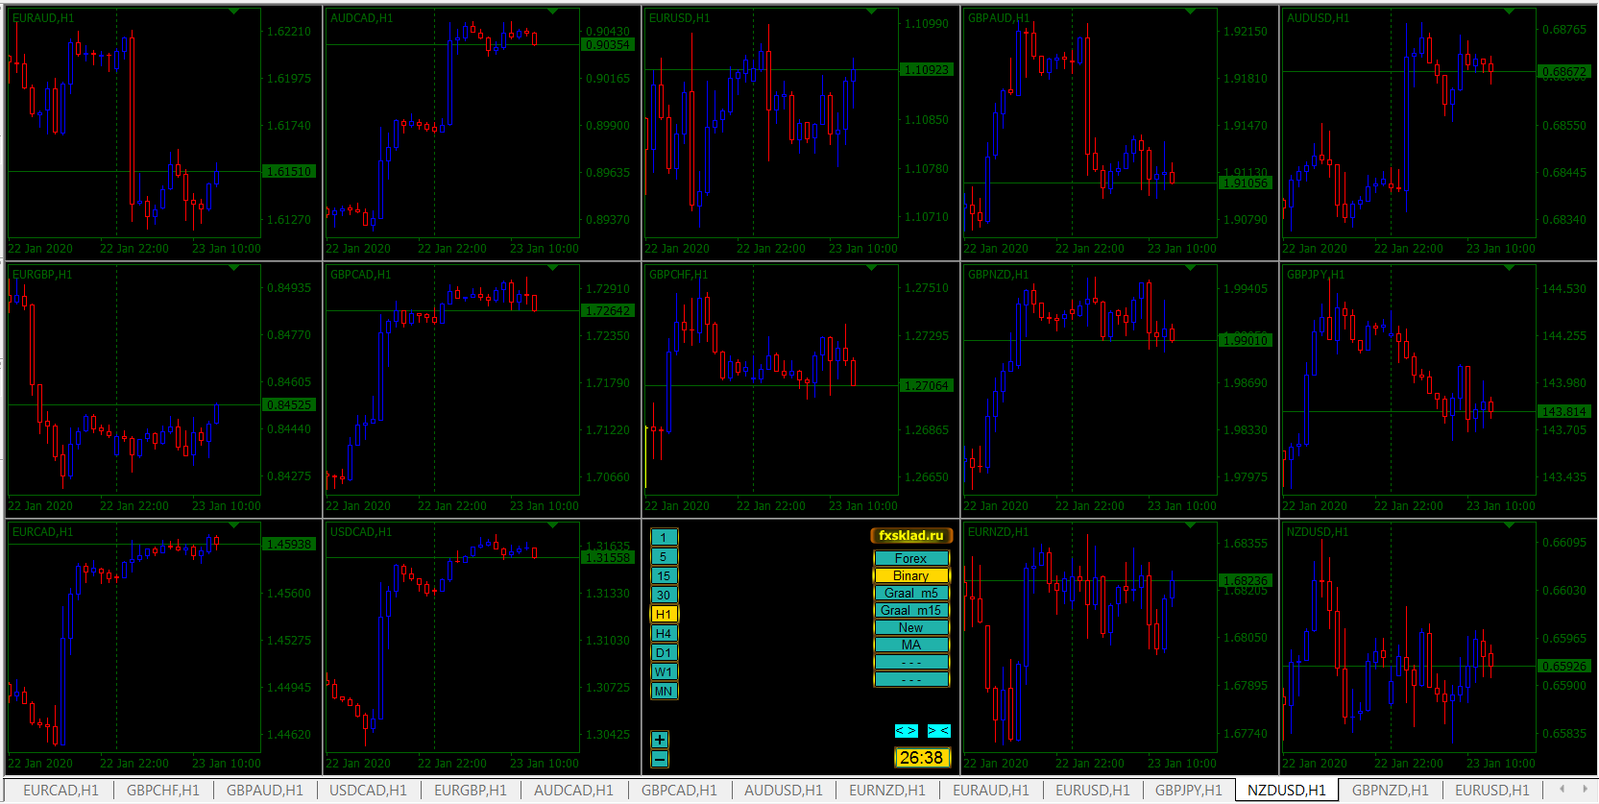
Task: Expand panel with the '< >' button
Action: (906, 731)
